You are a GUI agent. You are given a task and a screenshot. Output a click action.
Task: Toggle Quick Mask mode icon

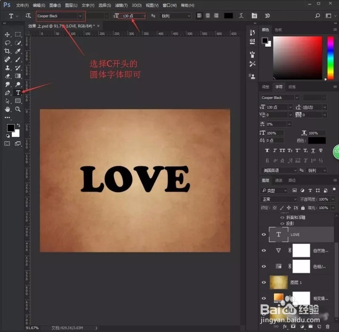(7, 144)
